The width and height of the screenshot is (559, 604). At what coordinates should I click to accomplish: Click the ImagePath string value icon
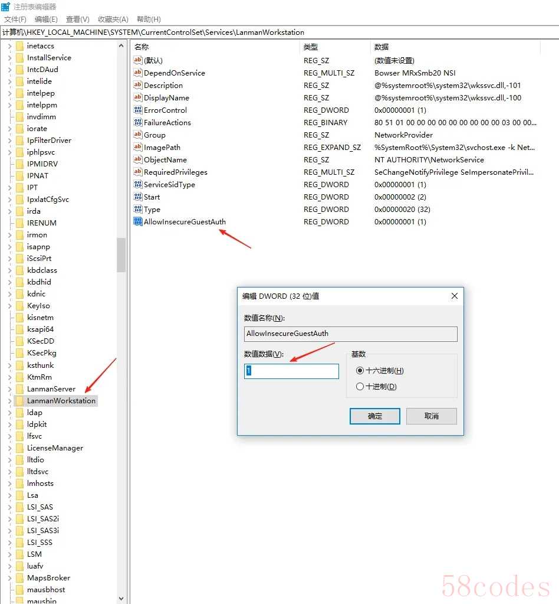(x=138, y=148)
